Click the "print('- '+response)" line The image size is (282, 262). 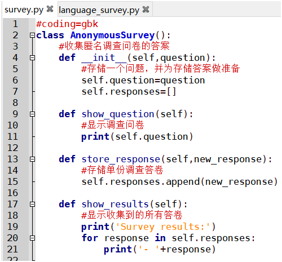point(160,250)
